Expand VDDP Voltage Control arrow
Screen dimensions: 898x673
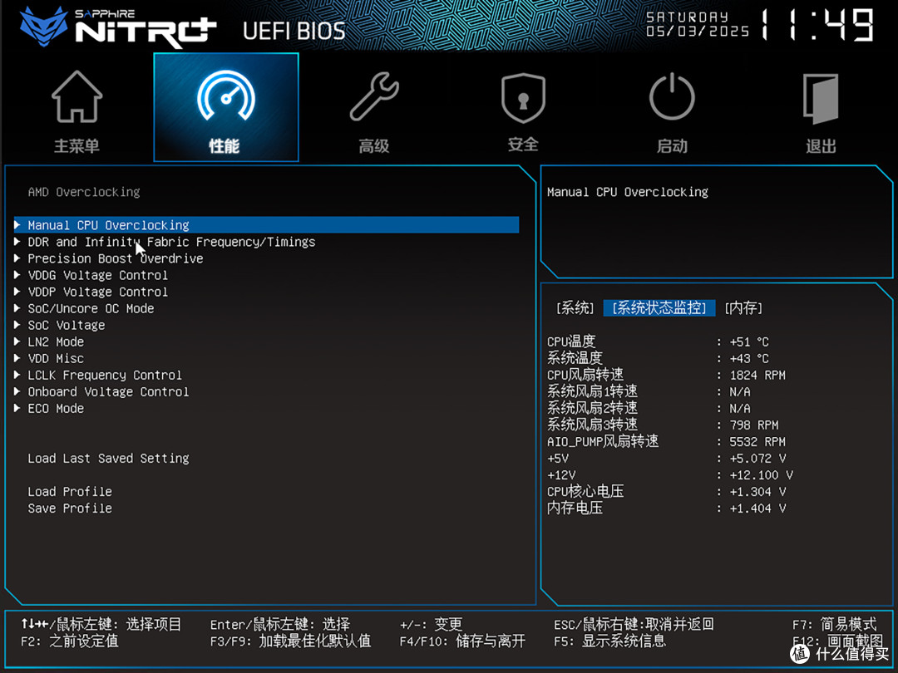click(x=17, y=292)
